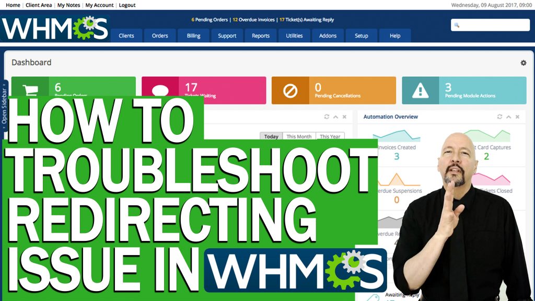Refresh the panel with the Today toggle
535x301 pixels.
327,117
